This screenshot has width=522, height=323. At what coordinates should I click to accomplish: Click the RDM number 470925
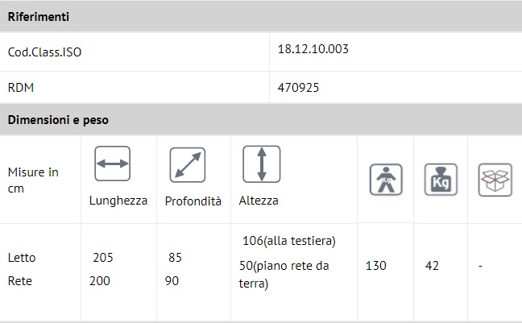click(298, 87)
